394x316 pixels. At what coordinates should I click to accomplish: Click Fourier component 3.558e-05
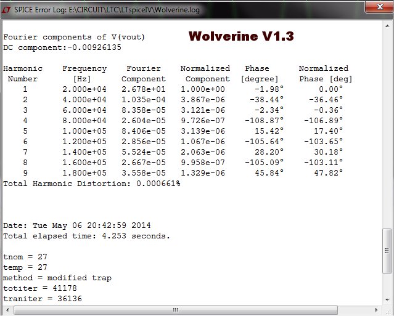tap(144, 173)
